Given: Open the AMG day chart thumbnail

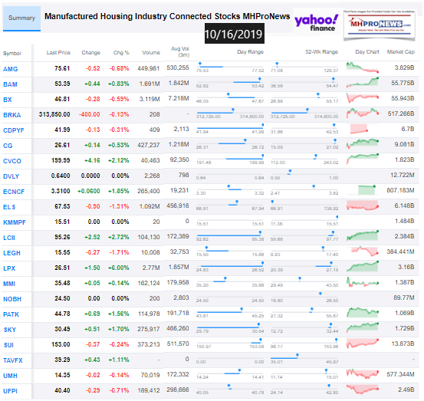Looking at the screenshot, I should click(363, 67).
